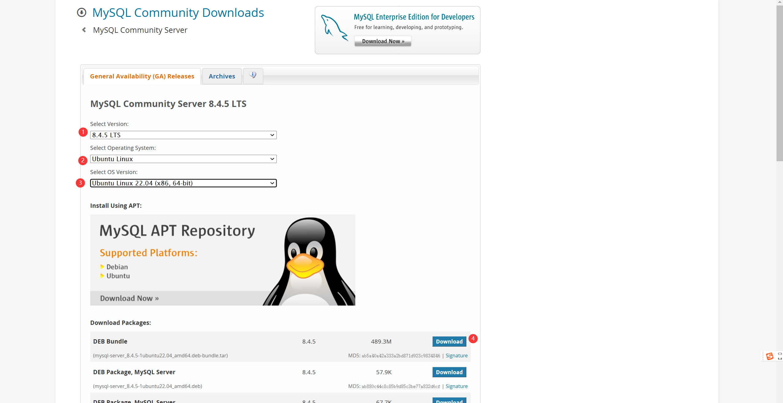Open the Select Version dropdown

point(183,135)
